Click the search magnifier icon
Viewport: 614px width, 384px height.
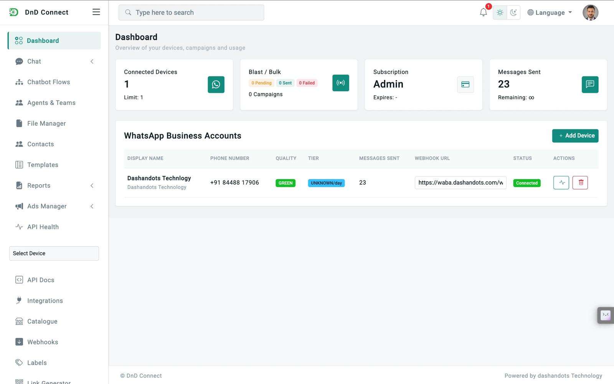click(x=128, y=13)
